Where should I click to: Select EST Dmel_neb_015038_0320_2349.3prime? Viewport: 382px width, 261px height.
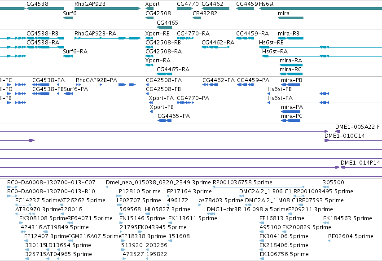(x=158, y=183)
